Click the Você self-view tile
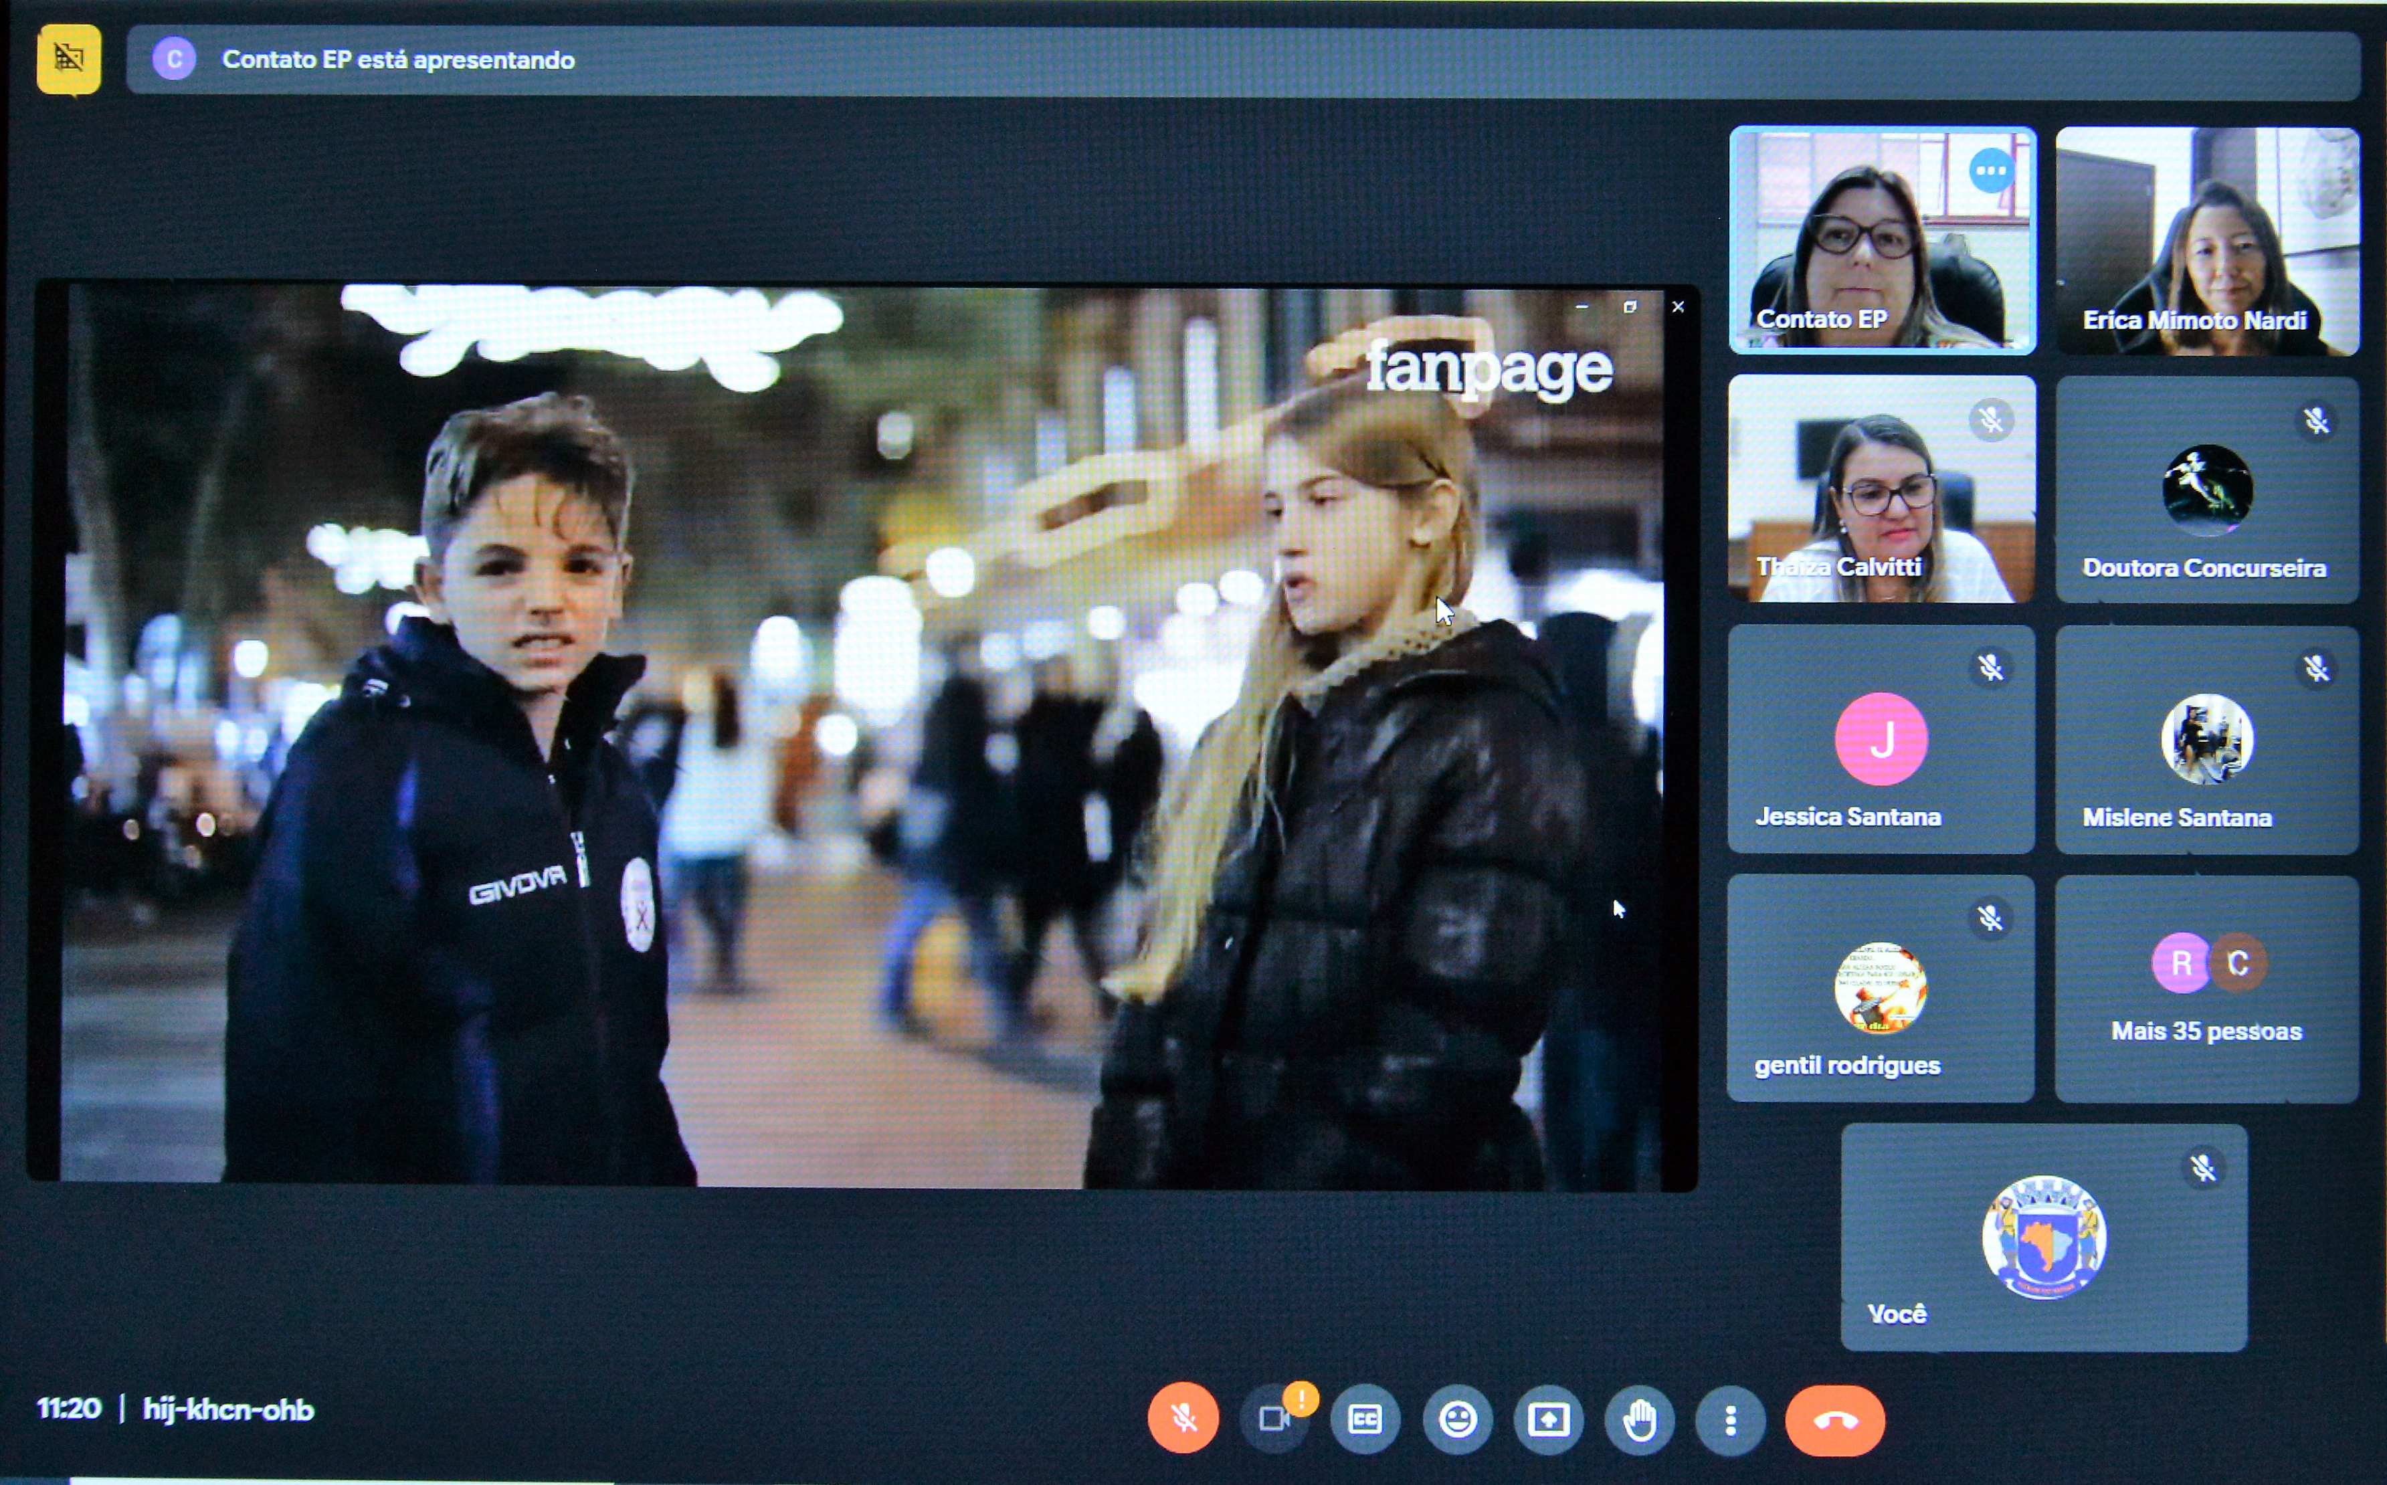This screenshot has width=2387, height=1485. (x=2043, y=1237)
